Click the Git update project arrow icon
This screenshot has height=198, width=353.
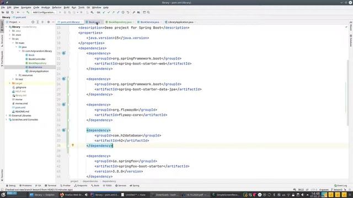click(104, 12)
